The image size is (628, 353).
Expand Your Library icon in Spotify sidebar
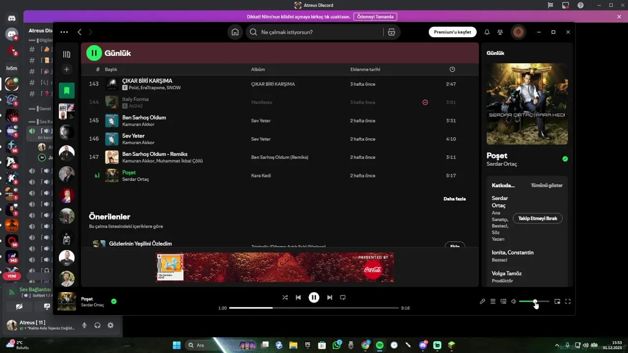(x=67, y=54)
